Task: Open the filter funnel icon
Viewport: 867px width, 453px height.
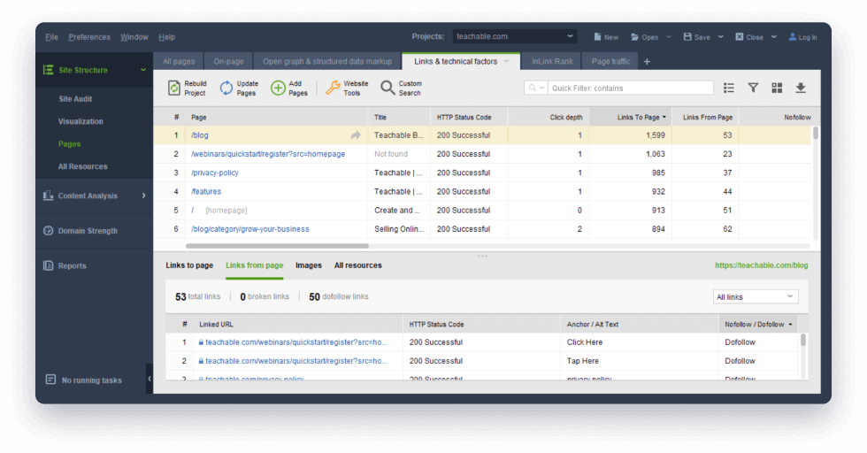Action: click(753, 88)
